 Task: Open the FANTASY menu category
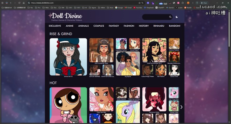tap(114, 26)
